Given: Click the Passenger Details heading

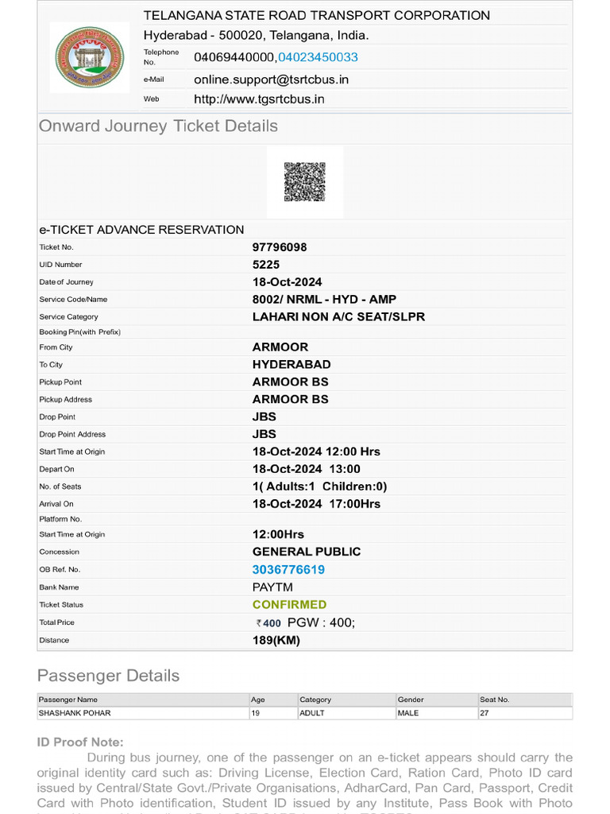Looking at the screenshot, I should 108,676.
